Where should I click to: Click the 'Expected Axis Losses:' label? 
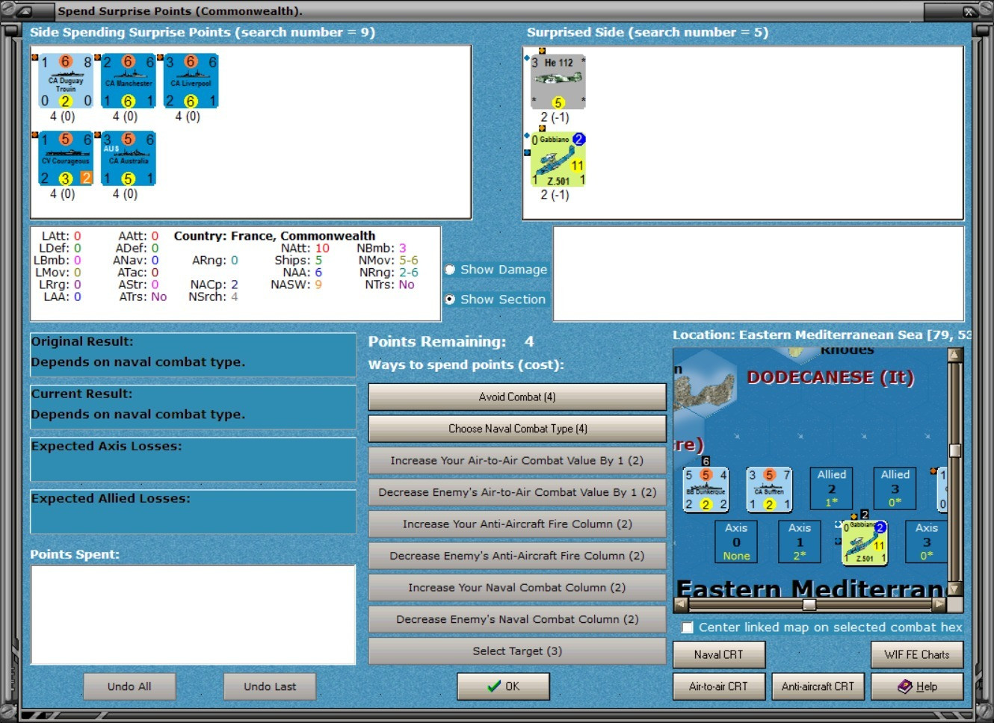(106, 446)
